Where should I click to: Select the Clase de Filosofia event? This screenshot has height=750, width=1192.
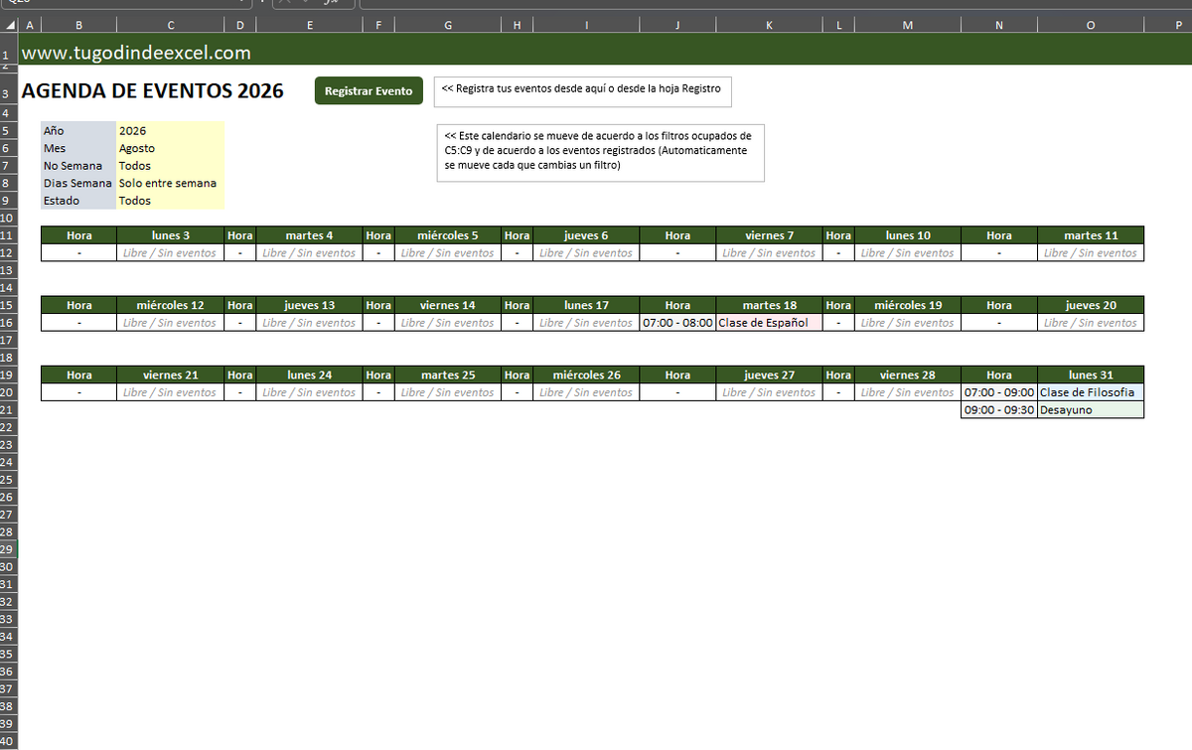coord(1091,392)
